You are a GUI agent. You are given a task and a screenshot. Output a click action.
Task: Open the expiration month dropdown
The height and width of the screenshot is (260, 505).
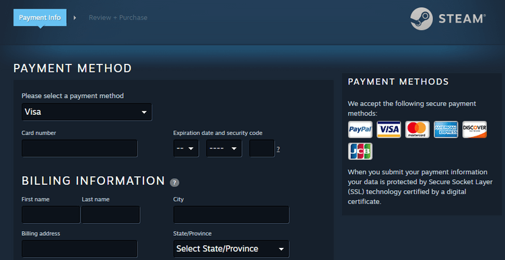[x=186, y=148]
